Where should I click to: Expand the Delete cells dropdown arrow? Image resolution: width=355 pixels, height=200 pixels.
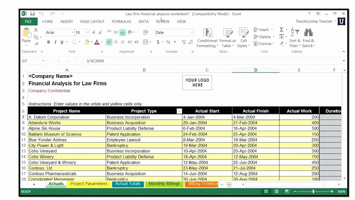[x=274, y=37]
